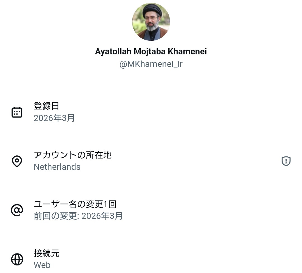Click the Web connection source value

click(42, 265)
